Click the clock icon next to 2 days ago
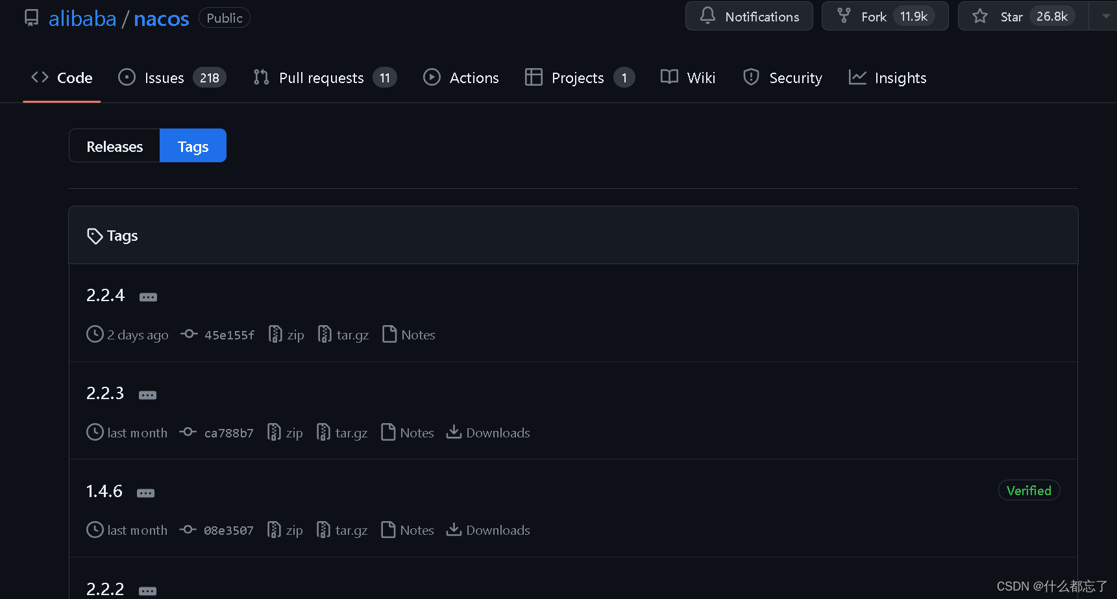 tap(95, 334)
